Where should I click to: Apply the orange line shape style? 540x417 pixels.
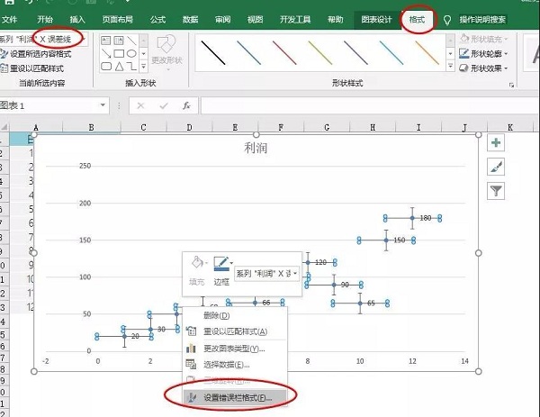point(427,53)
